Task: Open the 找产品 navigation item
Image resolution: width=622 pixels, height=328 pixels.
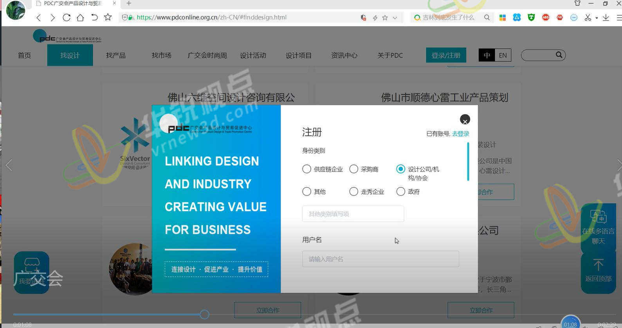Action: [116, 56]
